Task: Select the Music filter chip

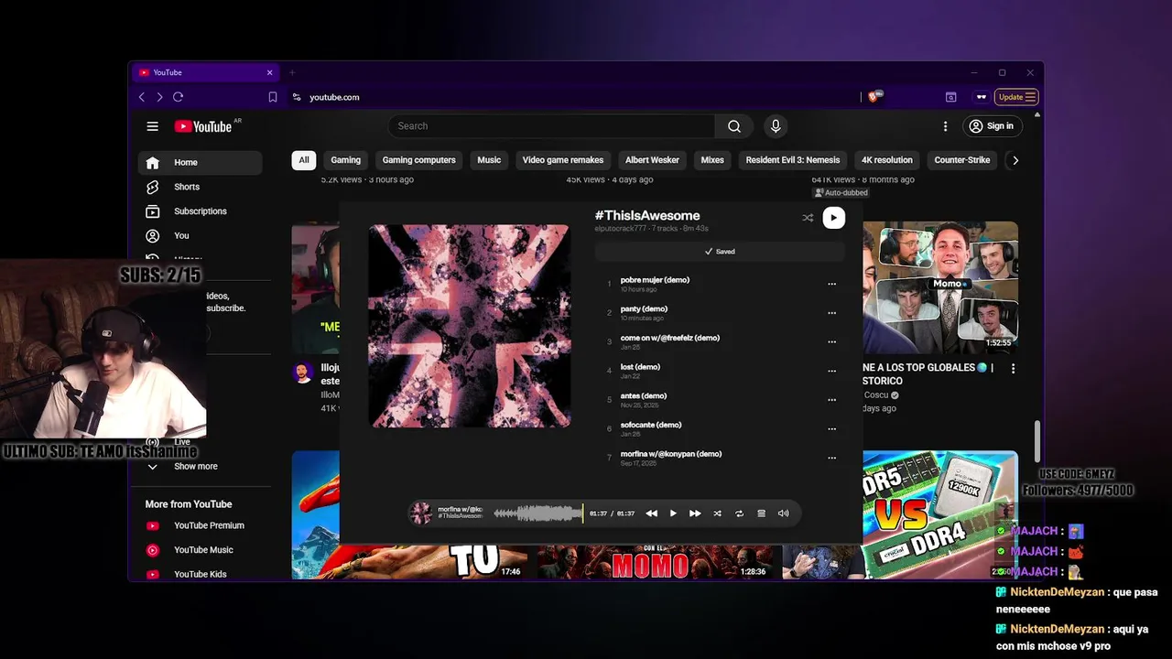Action: tap(489, 160)
